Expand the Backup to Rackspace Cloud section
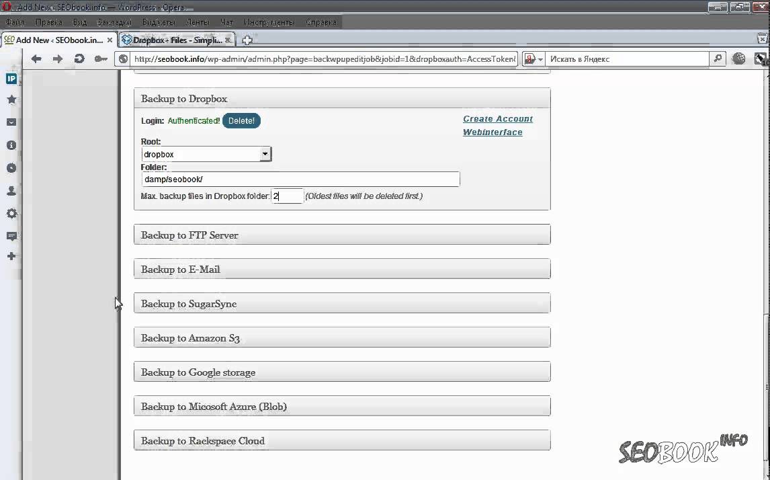The height and width of the screenshot is (480, 770). pyautogui.click(x=342, y=441)
